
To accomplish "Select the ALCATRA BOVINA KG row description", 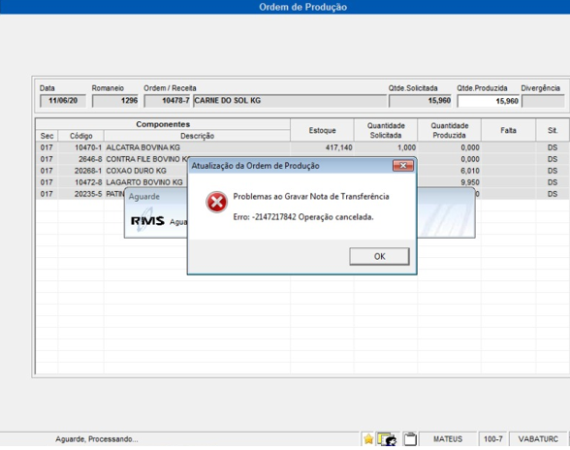I will click(142, 147).
